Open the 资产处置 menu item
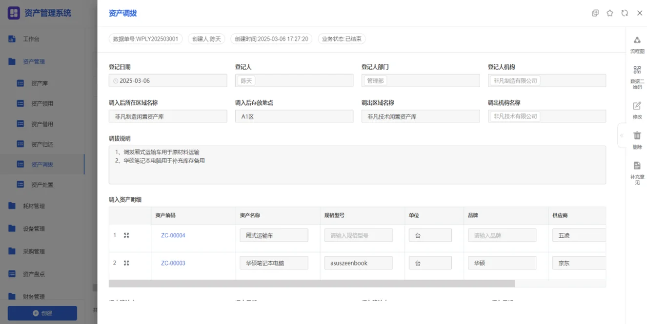This screenshot has width=647, height=324. point(42,185)
